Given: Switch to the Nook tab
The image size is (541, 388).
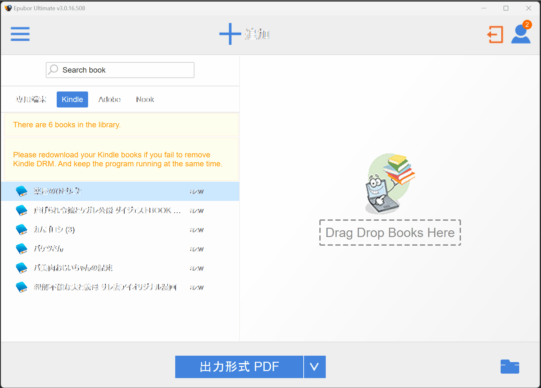Looking at the screenshot, I should (145, 99).
